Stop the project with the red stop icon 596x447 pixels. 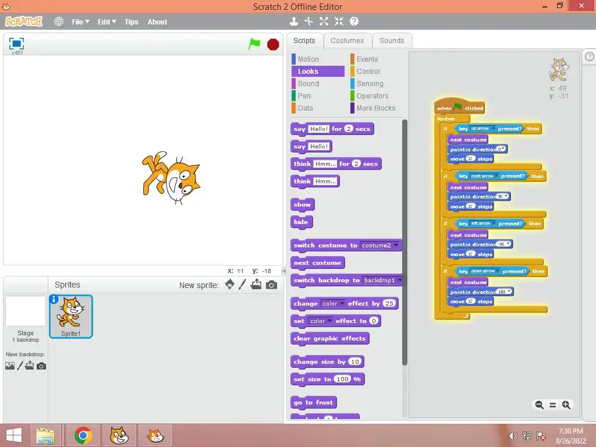(x=273, y=44)
